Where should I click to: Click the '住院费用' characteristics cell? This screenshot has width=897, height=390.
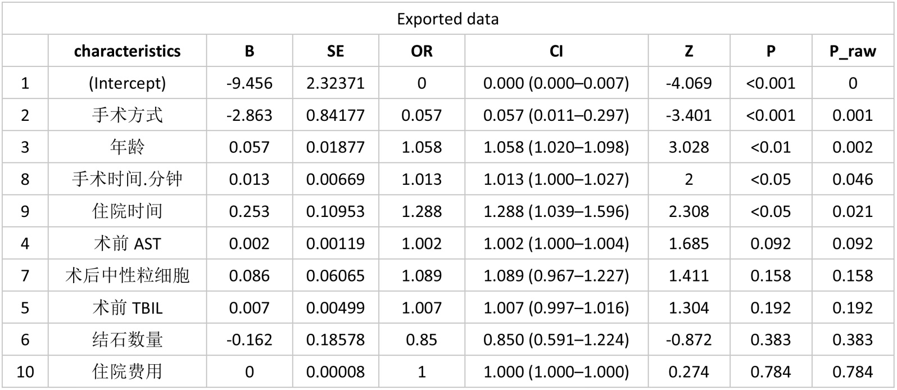click(127, 371)
